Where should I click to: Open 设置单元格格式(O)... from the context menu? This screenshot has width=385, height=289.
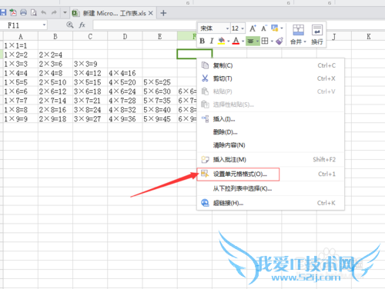tap(270, 174)
